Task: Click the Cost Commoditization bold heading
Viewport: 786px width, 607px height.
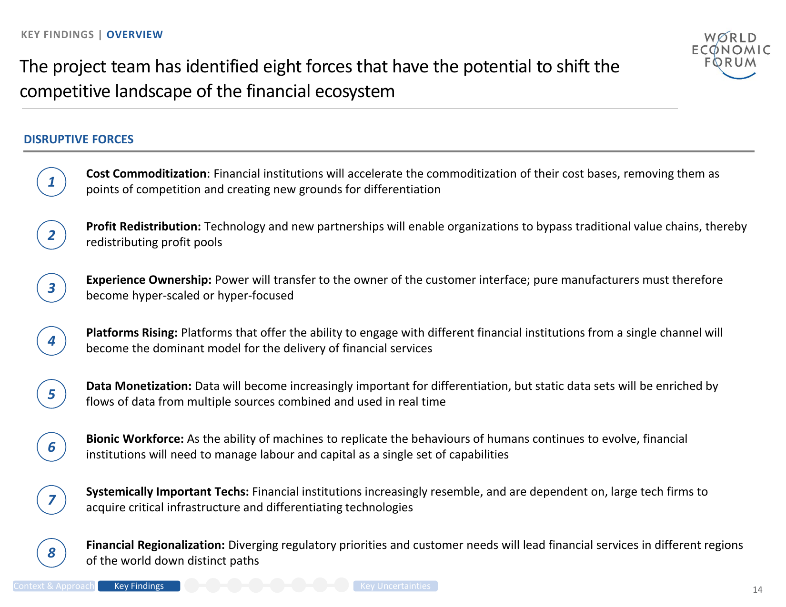Action: 146,174
